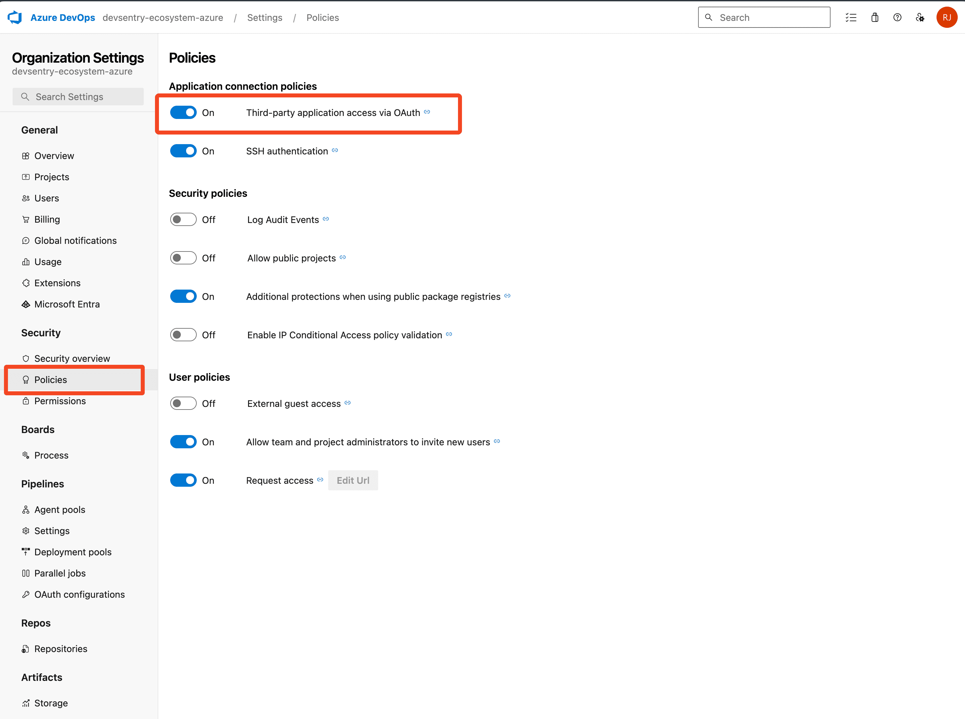Open the User settings icon
Viewport: 965px width, 719px height.
pos(920,18)
